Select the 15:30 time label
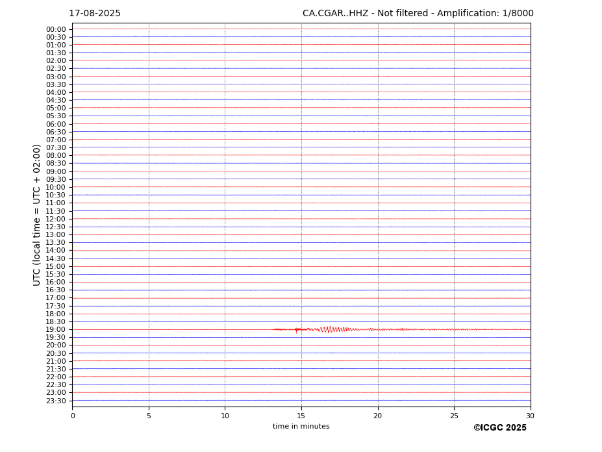Viewport: 602px width, 452px height. 56,275
